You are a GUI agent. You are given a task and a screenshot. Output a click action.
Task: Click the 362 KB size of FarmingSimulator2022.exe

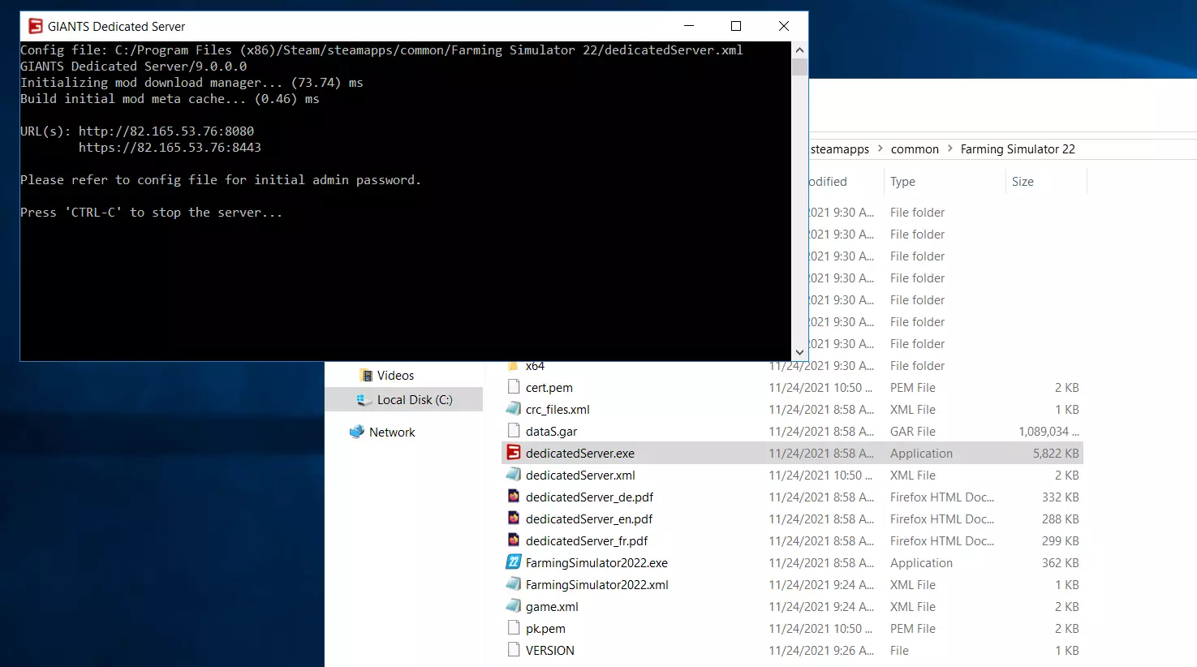click(x=1061, y=563)
